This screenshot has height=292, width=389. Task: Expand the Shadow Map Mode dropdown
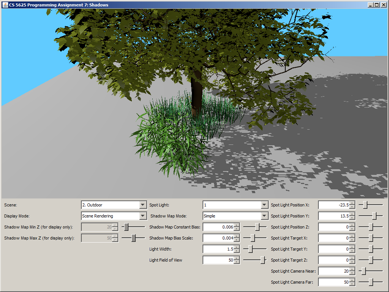pos(264,216)
